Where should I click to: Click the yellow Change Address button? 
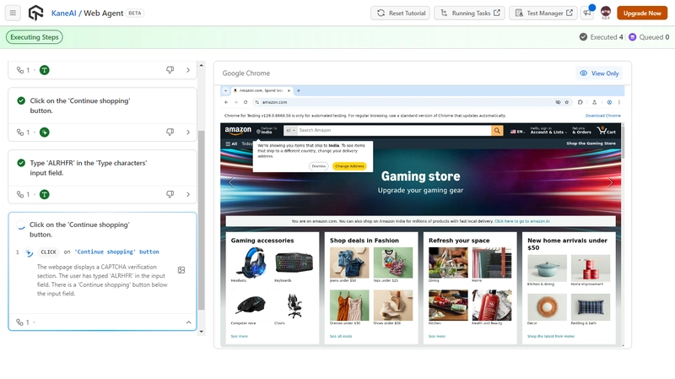[x=349, y=165]
